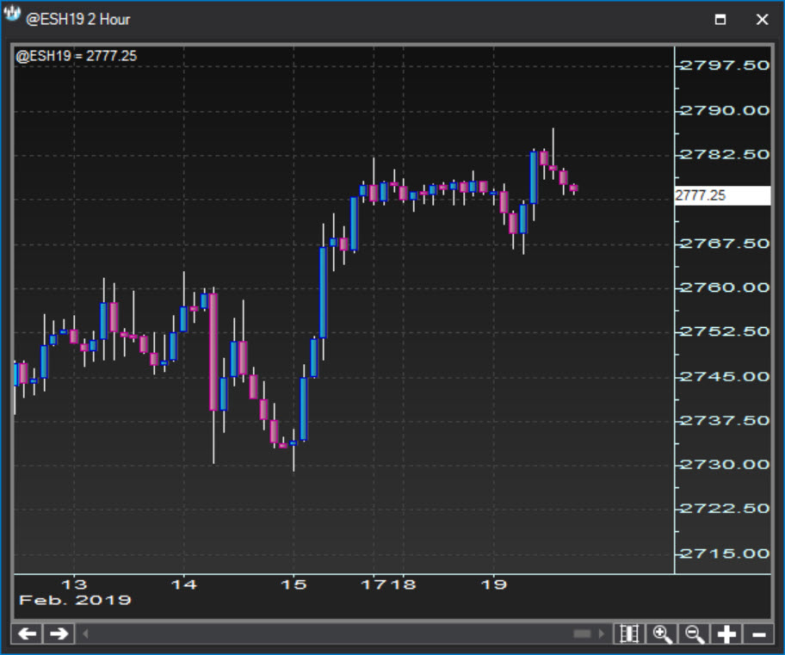Viewport: 785px width, 655px height.
Task: Click the 2797.50 price axis label
Action: point(725,65)
